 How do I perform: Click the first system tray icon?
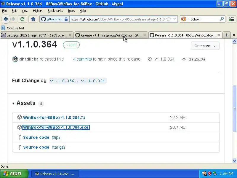[x=204, y=174]
